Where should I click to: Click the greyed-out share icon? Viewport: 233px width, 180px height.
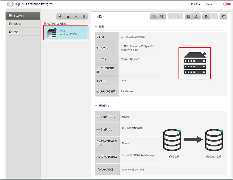(172, 16)
